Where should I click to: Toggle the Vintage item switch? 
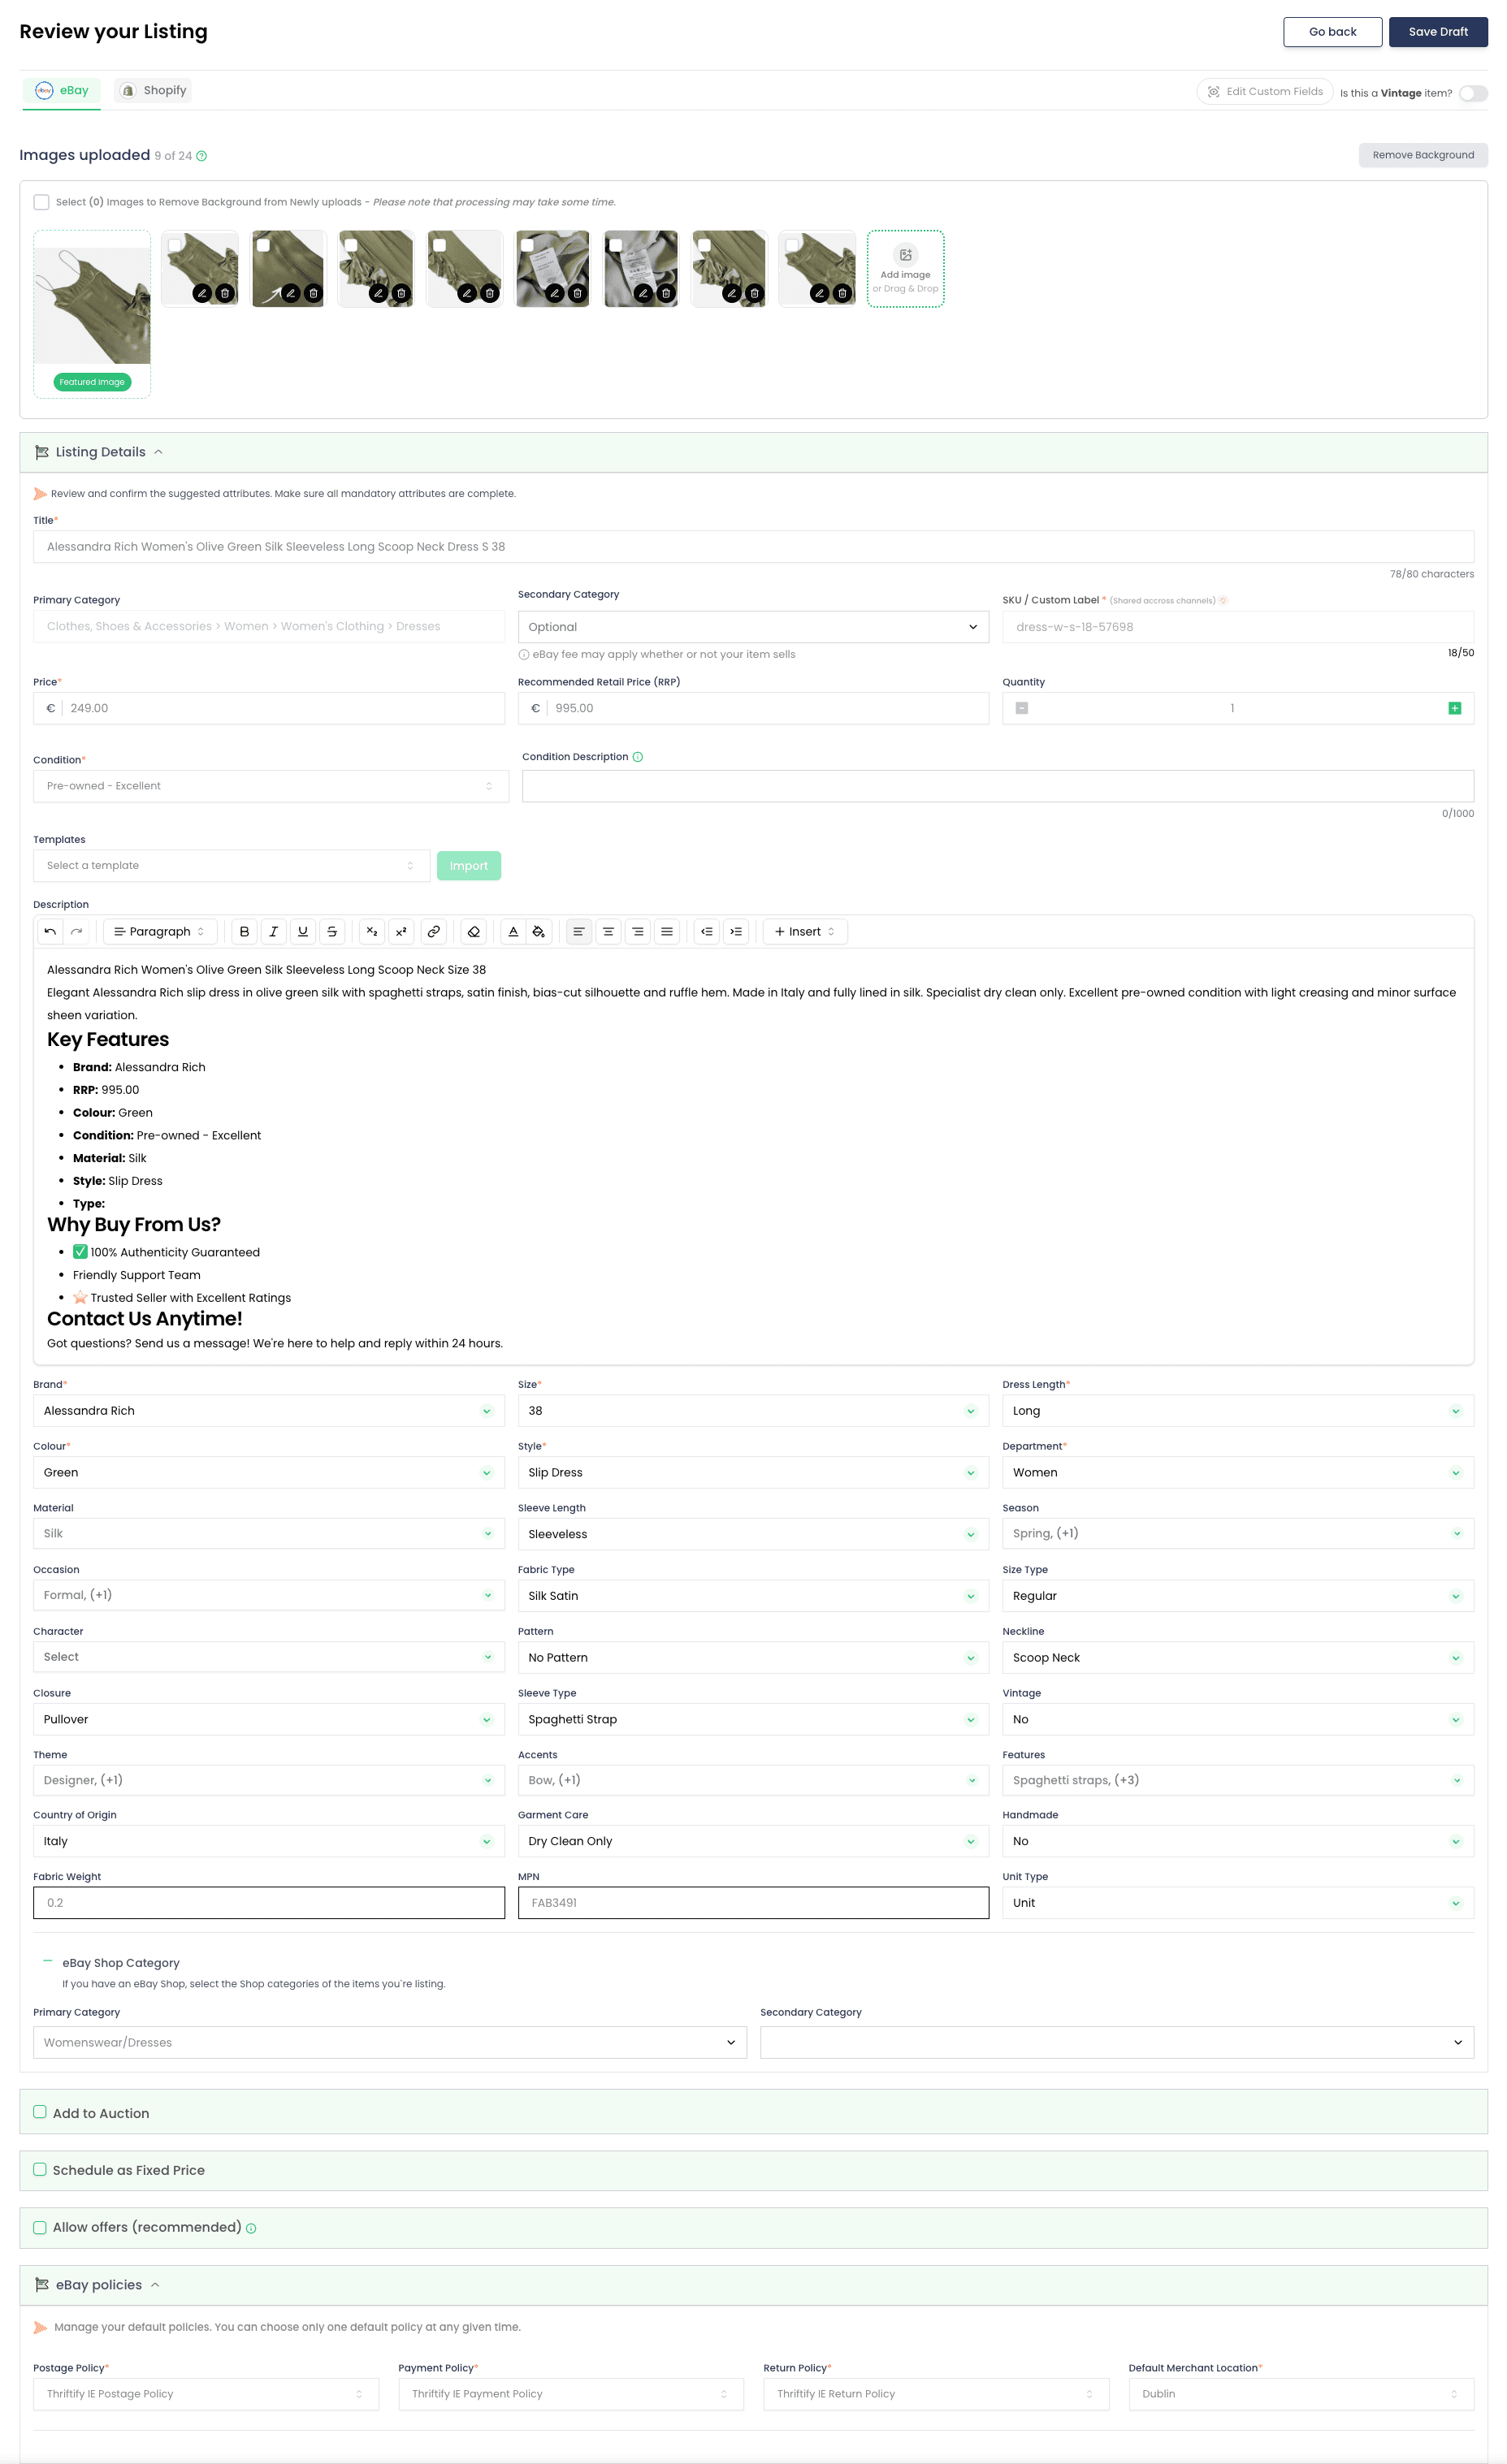click(x=1473, y=93)
